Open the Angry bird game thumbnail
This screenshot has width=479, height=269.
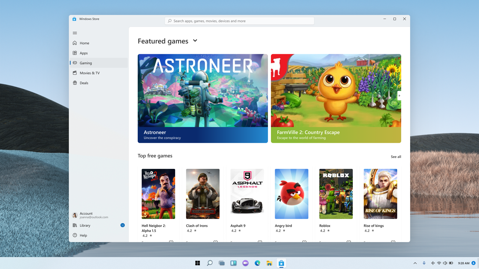tap(292, 194)
